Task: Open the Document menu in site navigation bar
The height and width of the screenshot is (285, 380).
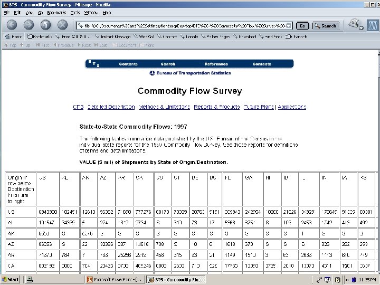Action: pyautogui.click(x=125, y=45)
